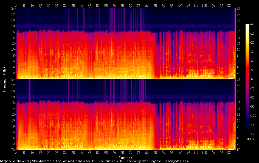
Task: Select the 65 second tick on the bottom time axis
Action: pos(122,153)
